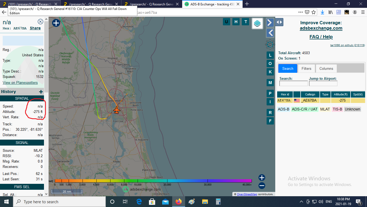367x207 pixels.
Task: Click the Share link
Action: coord(35,28)
